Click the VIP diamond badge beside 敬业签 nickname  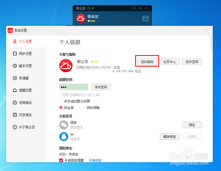[95, 62]
